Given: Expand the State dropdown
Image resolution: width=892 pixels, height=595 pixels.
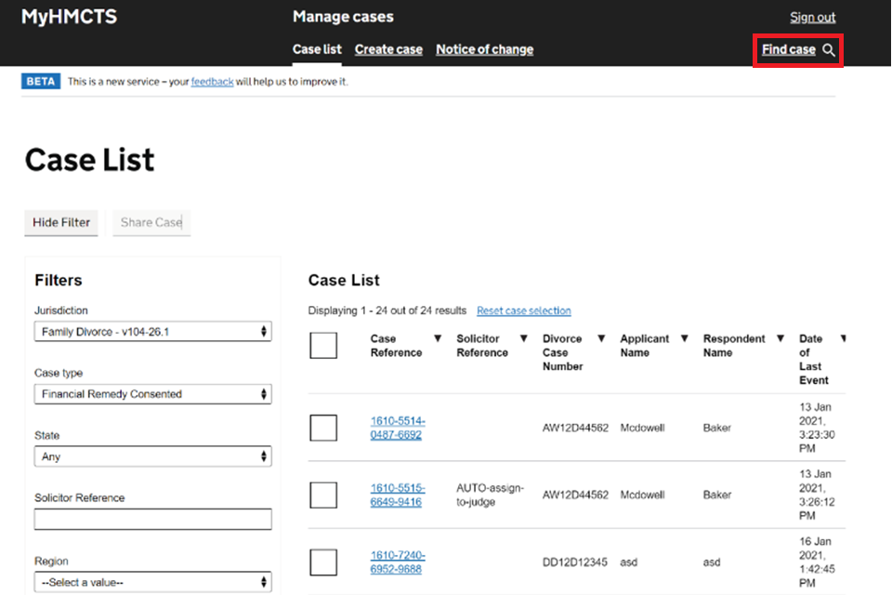Looking at the screenshot, I should tap(152, 456).
